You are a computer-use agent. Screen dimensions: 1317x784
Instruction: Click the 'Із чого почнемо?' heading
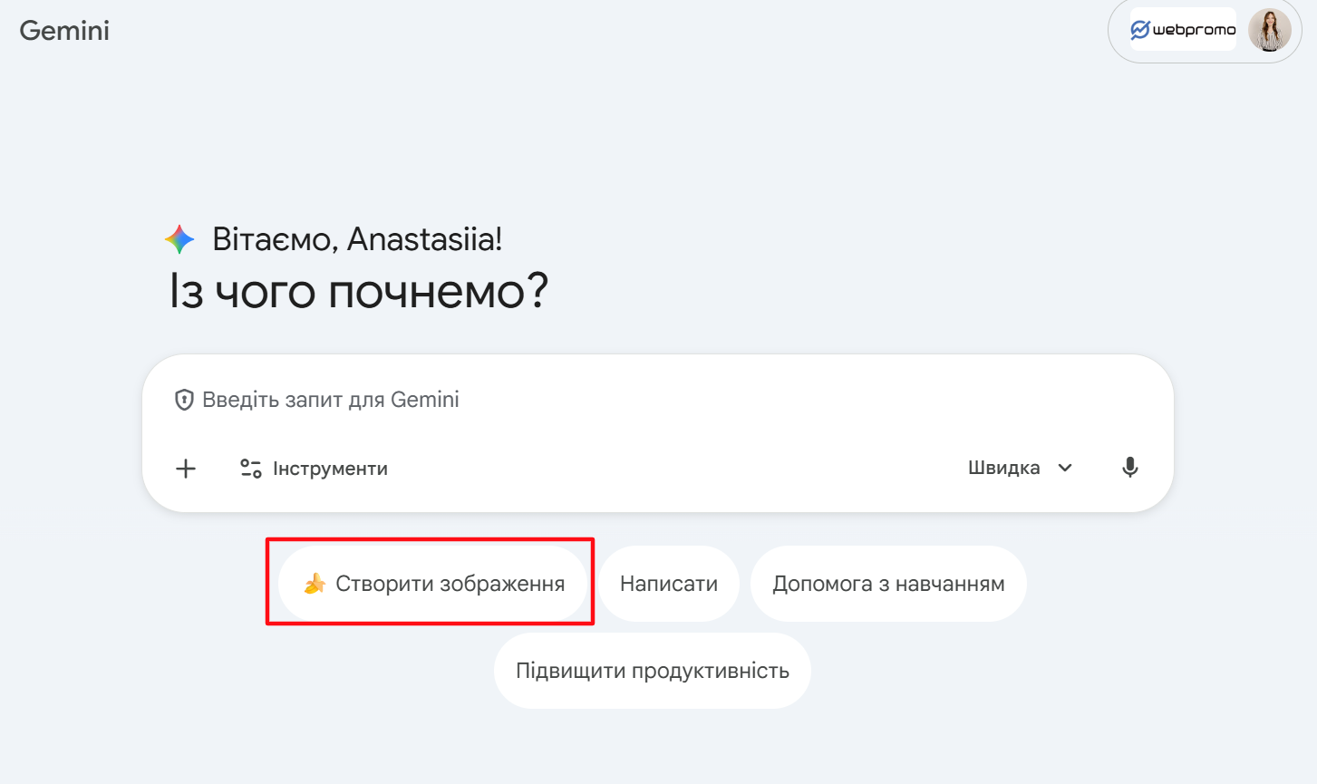[x=359, y=292]
